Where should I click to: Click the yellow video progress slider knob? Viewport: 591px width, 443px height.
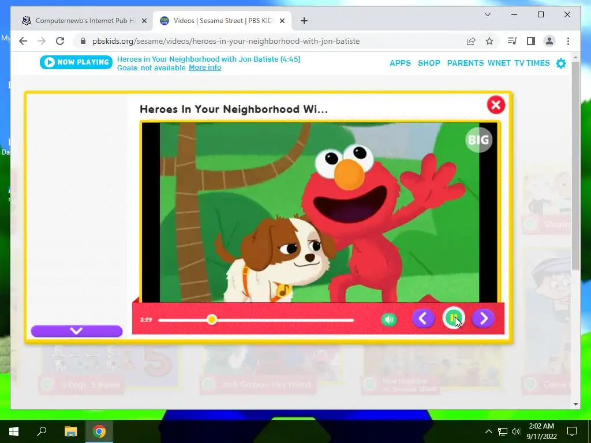click(212, 320)
